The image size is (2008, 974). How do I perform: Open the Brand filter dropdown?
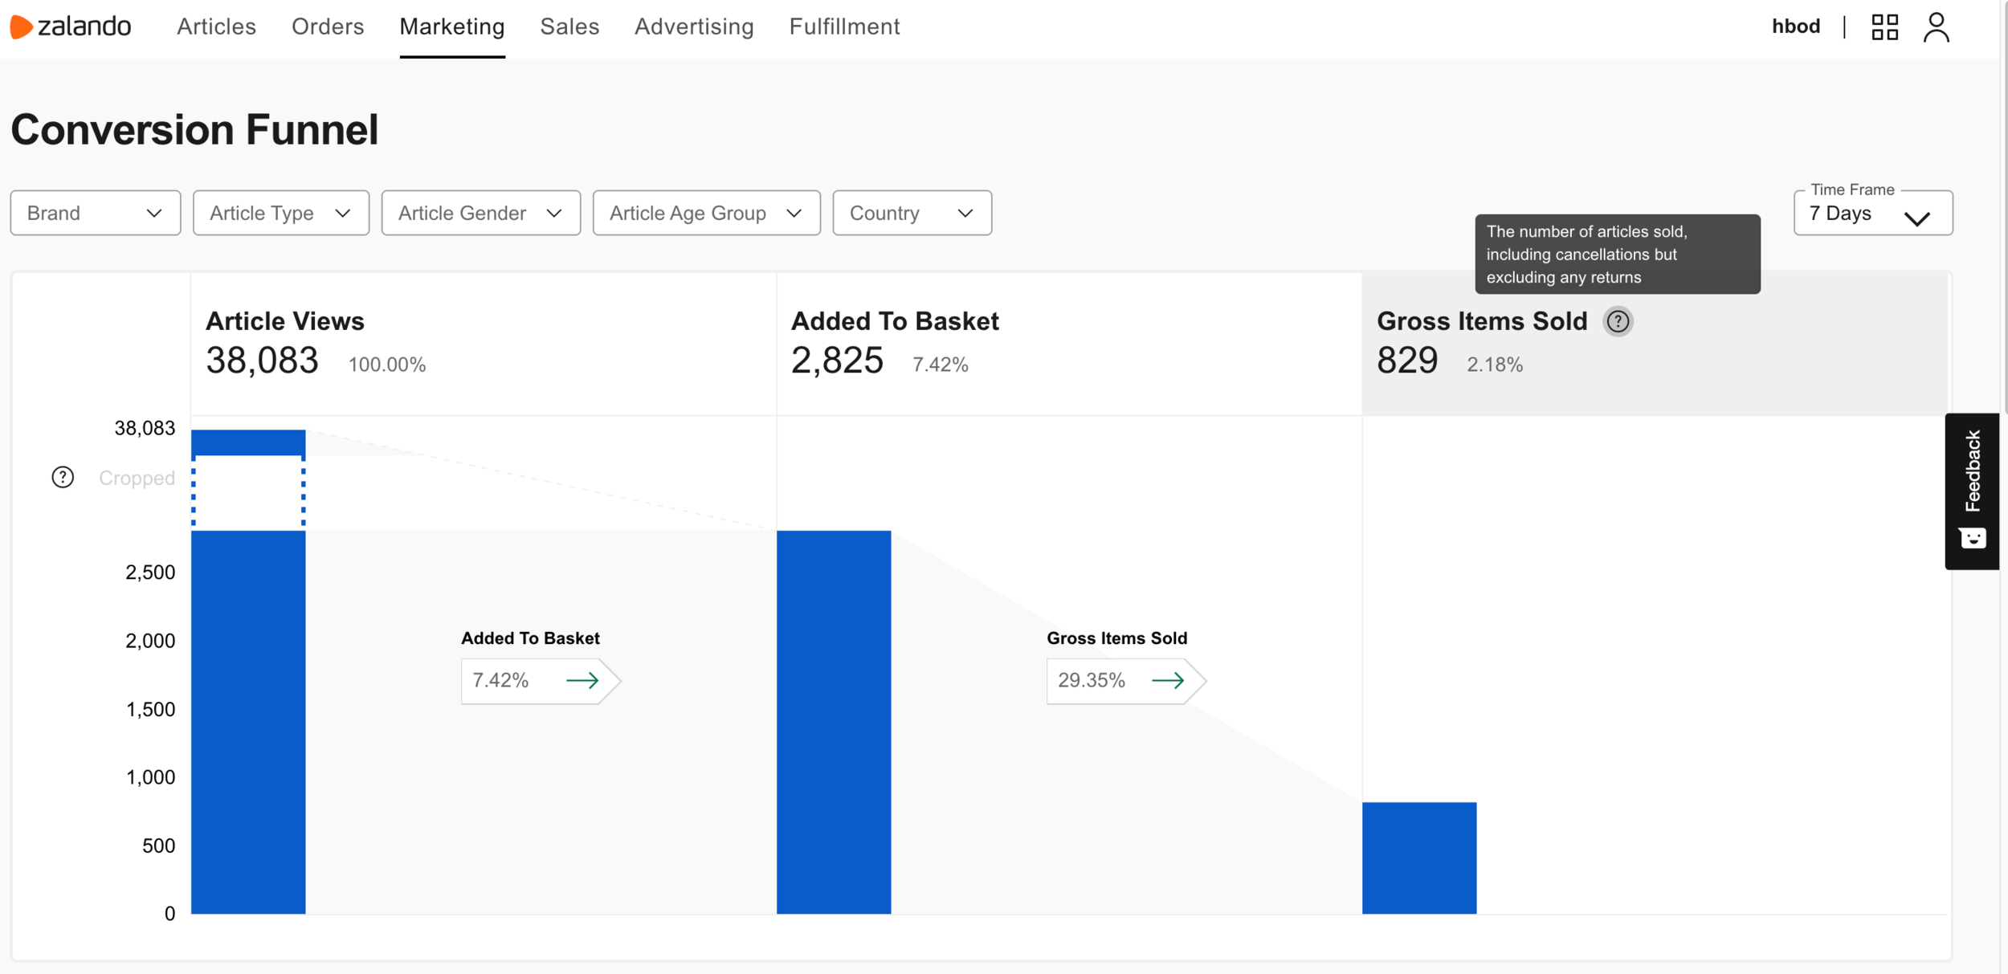(96, 213)
